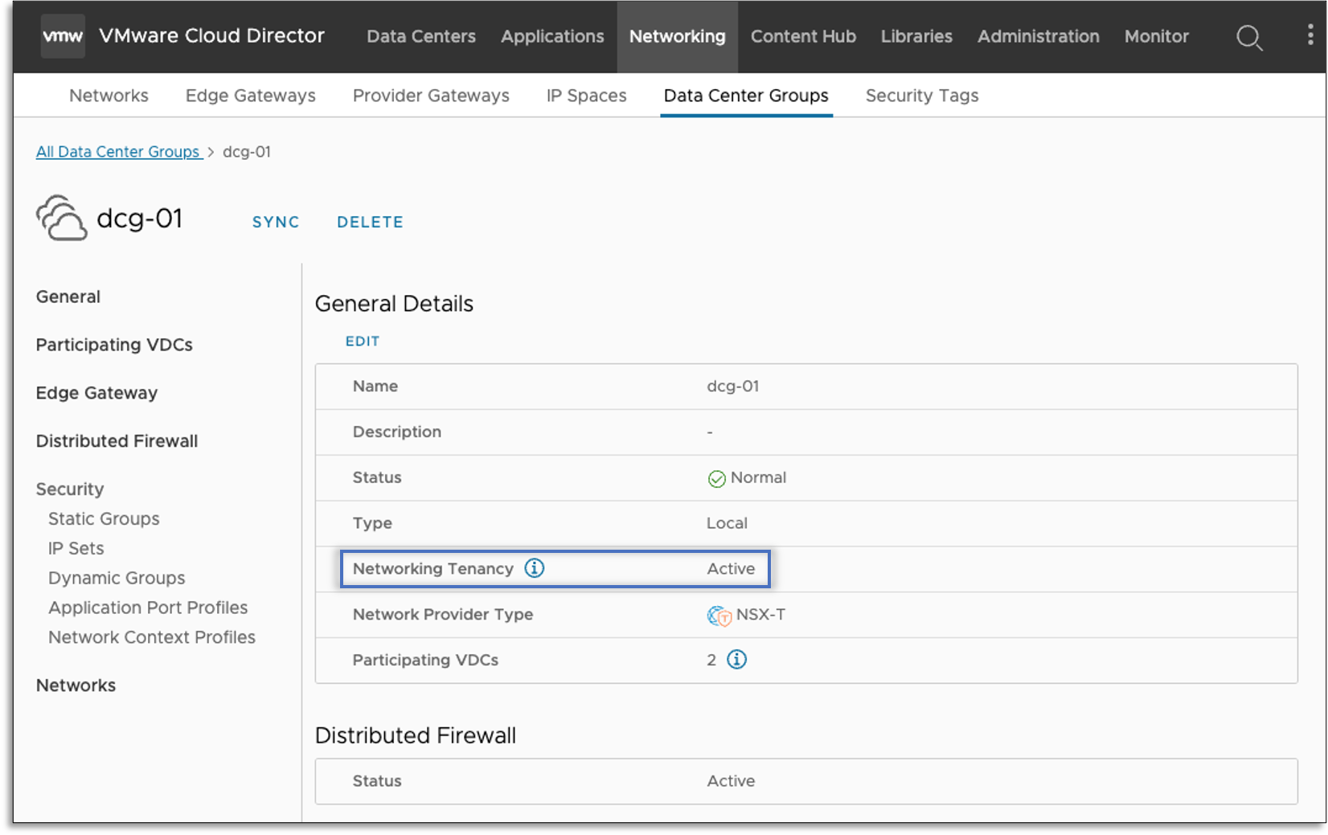Open the Administration menu
The image size is (1328, 835).
[x=1038, y=36]
